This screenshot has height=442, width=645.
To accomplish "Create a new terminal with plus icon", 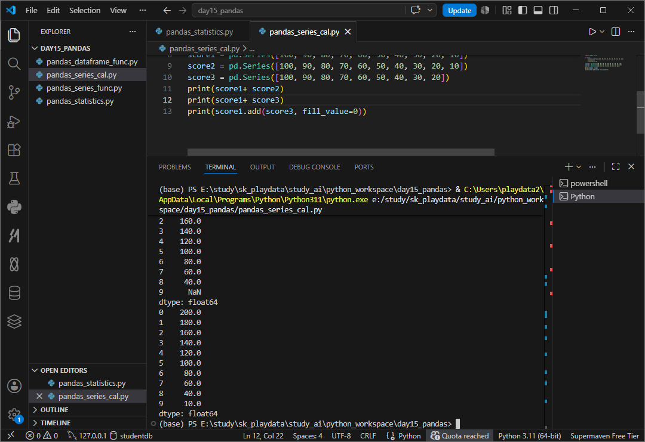I will tap(569, 167).
